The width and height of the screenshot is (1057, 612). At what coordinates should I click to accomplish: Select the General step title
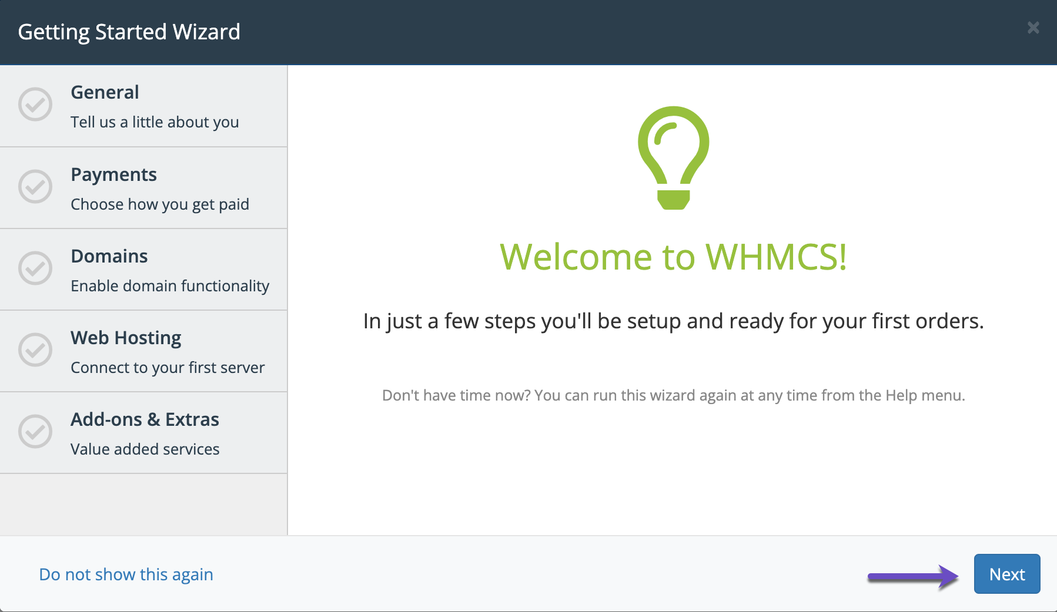click(x=105, y=92)
